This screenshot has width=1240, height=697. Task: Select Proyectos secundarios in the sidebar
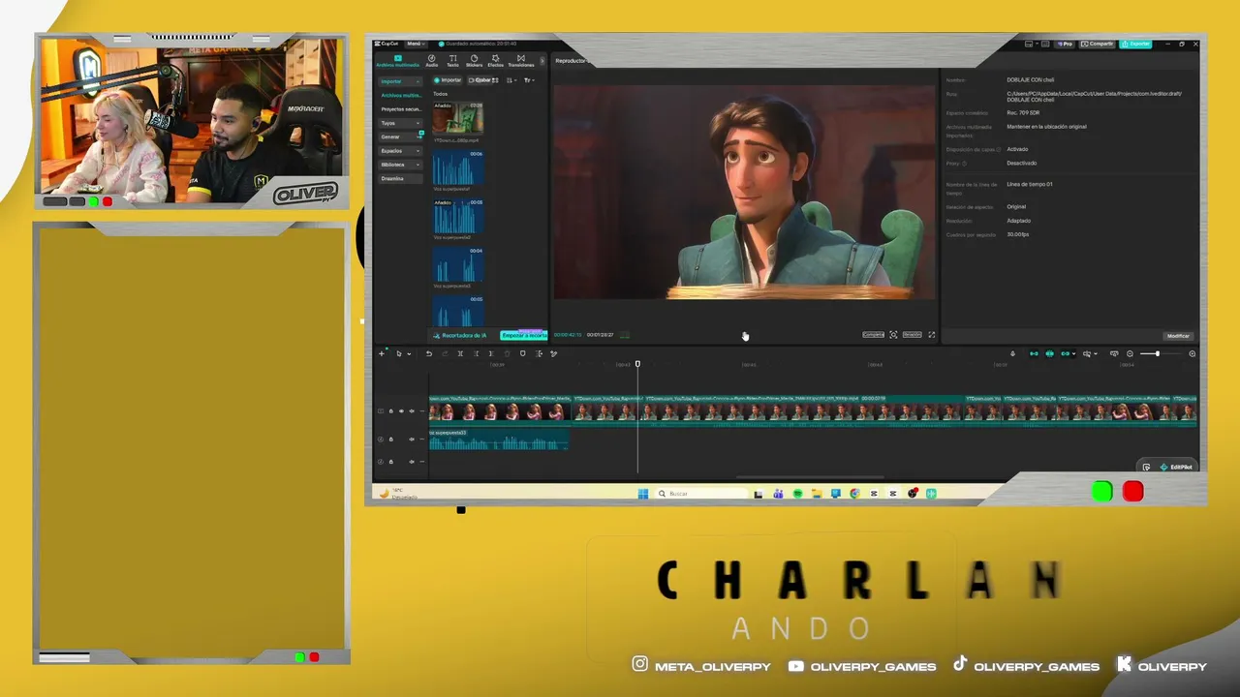pos(400,109)
